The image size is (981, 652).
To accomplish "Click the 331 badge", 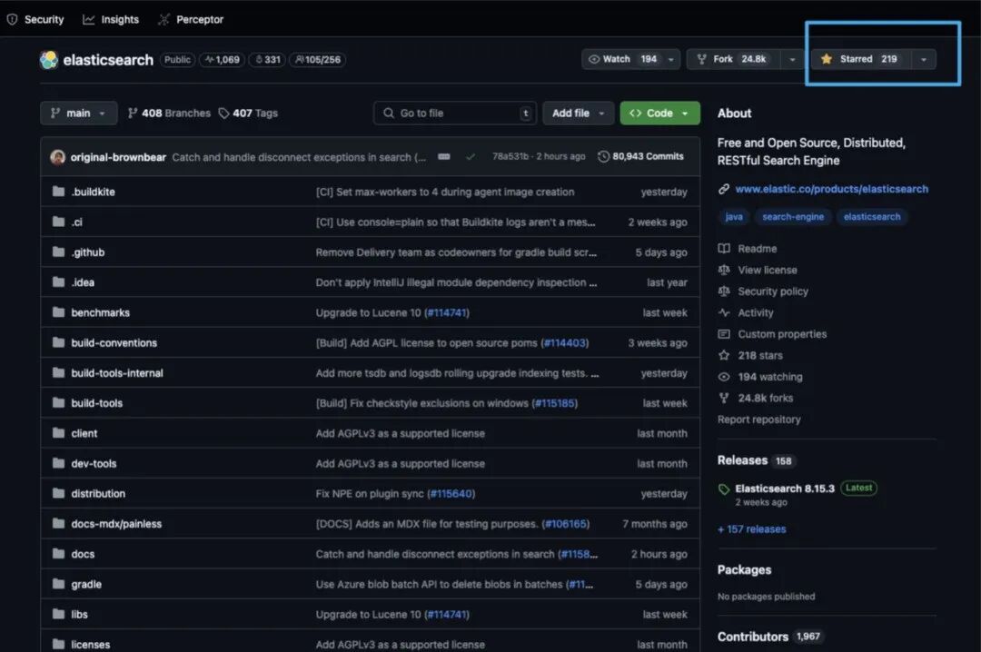I will 267,59.
